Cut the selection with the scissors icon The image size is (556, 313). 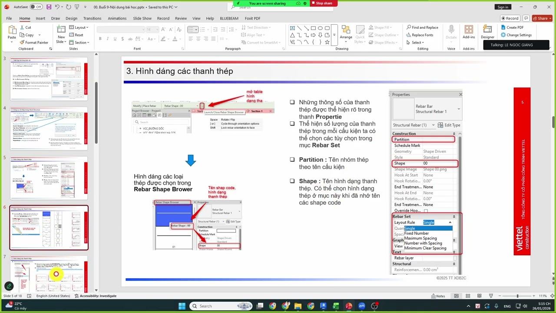pos(22,27)
